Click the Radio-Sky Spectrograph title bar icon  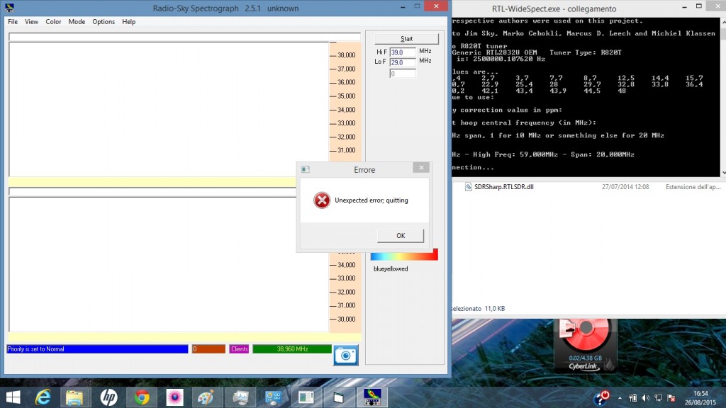(9, 8)
